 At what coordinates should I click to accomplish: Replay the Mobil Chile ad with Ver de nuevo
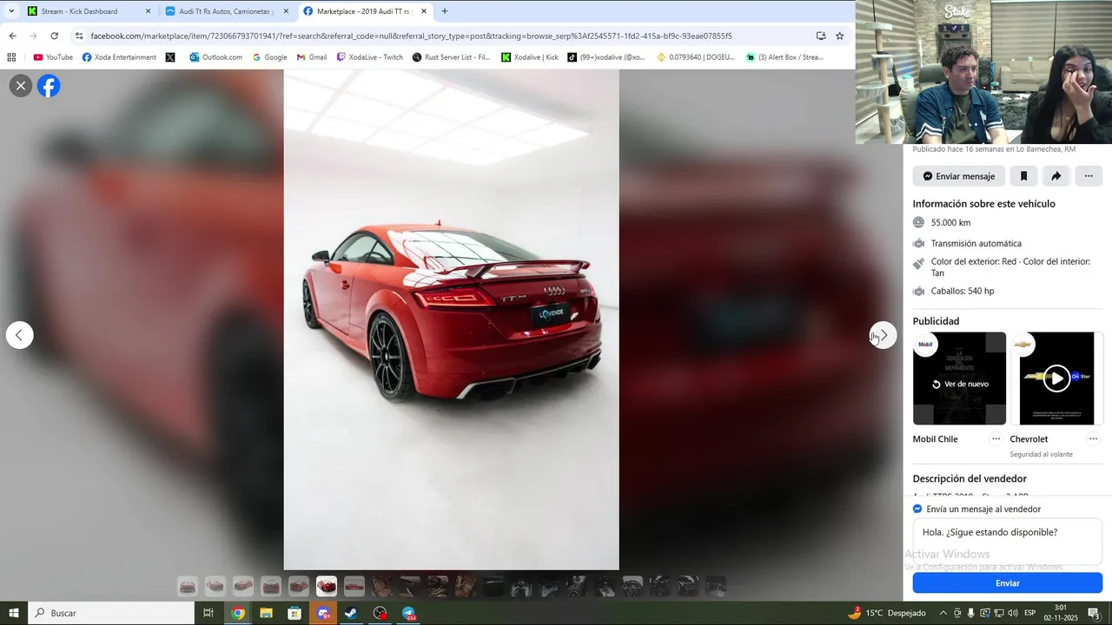[960, 384]
